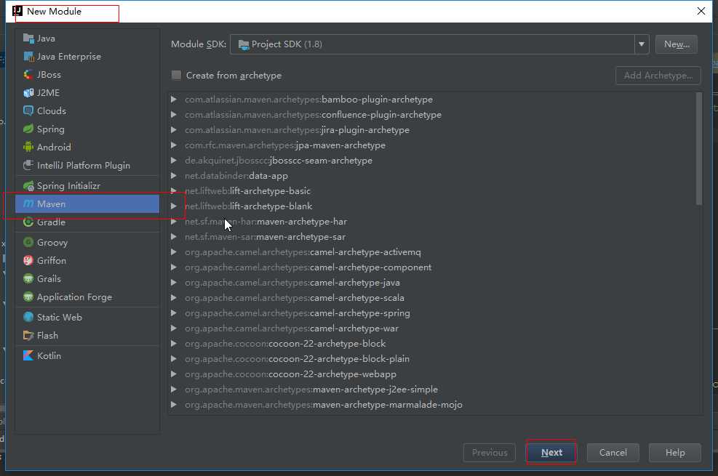Choose the Static Web globe icon
This screenshot has height=476, width=718.
[x=28, y=318]
